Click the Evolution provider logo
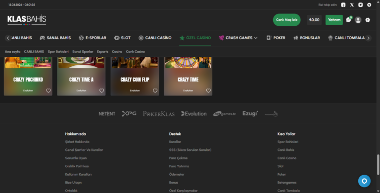380x193 pixels. pyautogui.click(x=194, y=114)
